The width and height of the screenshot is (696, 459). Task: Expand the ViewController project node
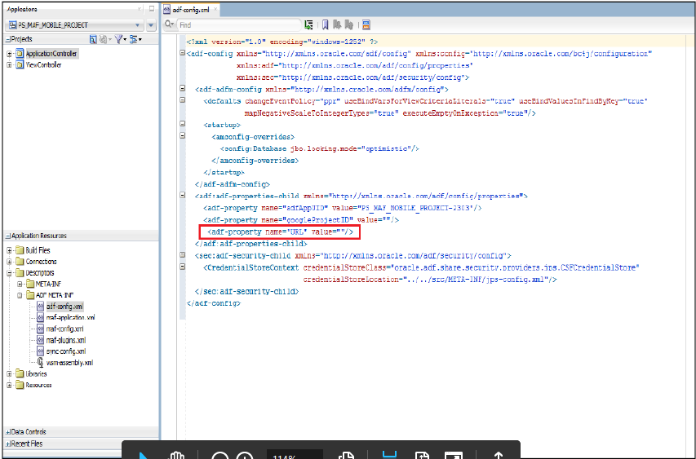coord(9,64)
